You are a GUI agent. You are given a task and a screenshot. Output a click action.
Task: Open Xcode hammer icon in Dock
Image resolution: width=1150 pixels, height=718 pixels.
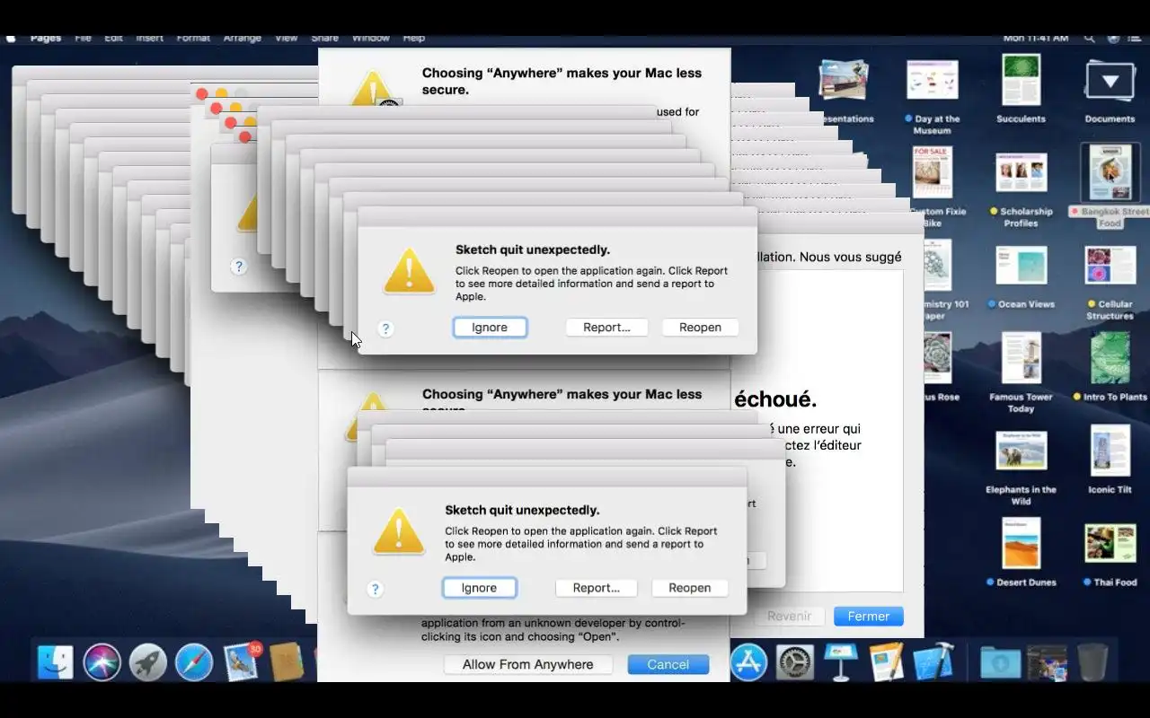pyautogui.click(x=933, y=662)
